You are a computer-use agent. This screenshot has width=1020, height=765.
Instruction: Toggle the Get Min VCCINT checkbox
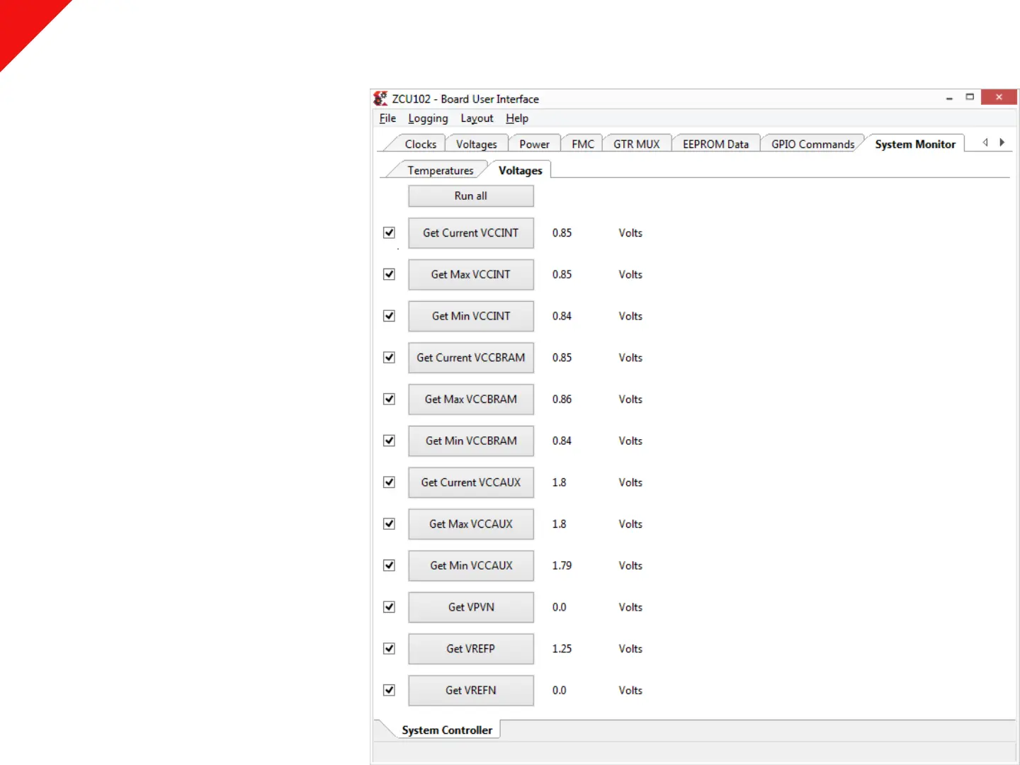pyautogui.click(x=389, y=316)
